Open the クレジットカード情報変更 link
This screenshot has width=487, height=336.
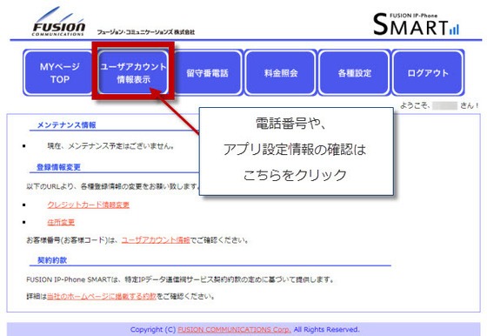pos(88,205)
